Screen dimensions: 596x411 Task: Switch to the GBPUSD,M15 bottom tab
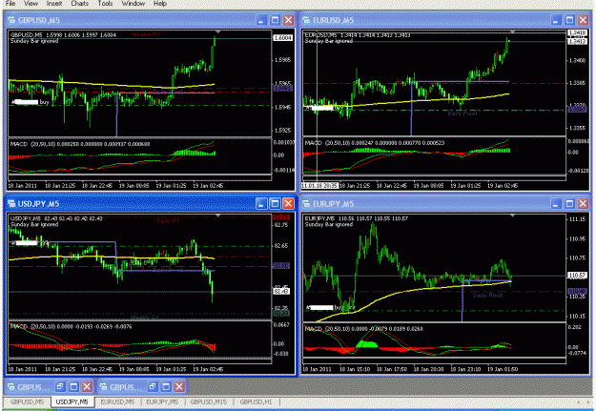coord(209,401)
